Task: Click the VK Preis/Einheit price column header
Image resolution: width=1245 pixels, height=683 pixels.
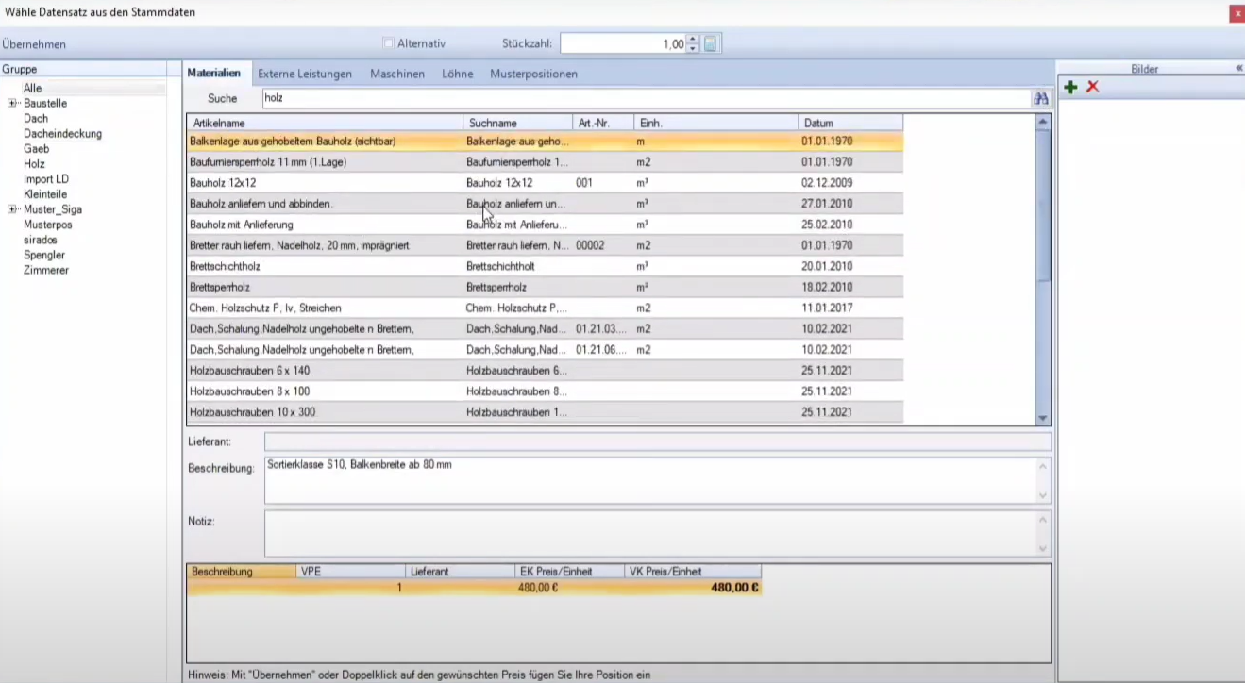Action: (693, 571)
